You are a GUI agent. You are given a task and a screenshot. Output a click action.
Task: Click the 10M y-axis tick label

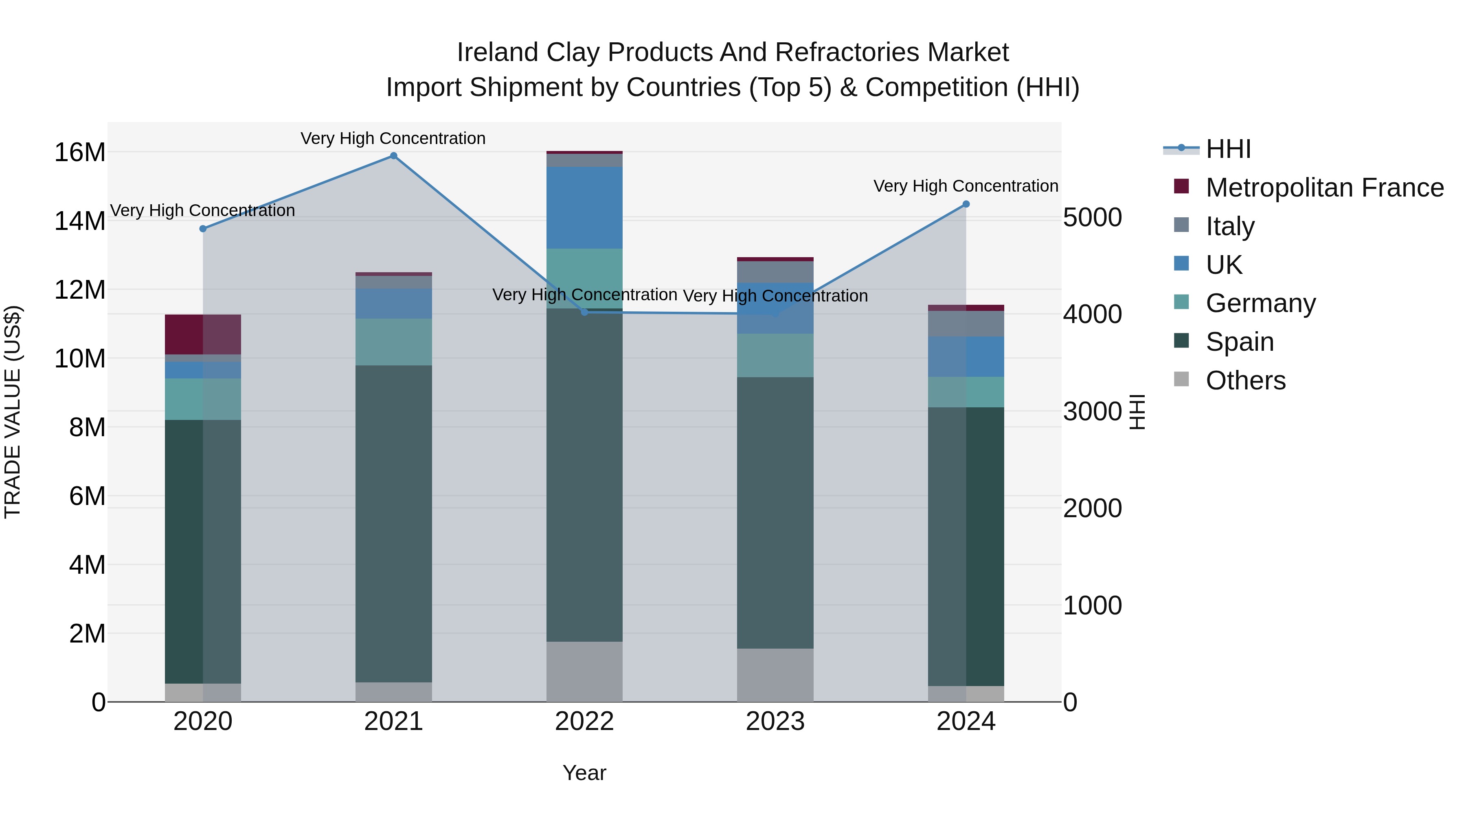(80, 359)
